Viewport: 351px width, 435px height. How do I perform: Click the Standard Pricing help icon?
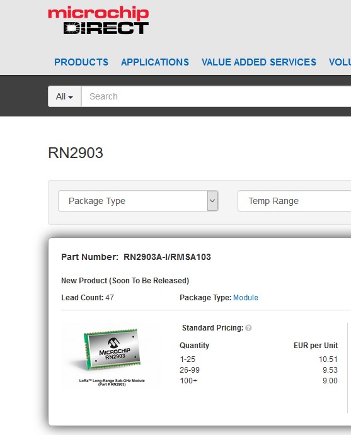[x=248, y=328]
